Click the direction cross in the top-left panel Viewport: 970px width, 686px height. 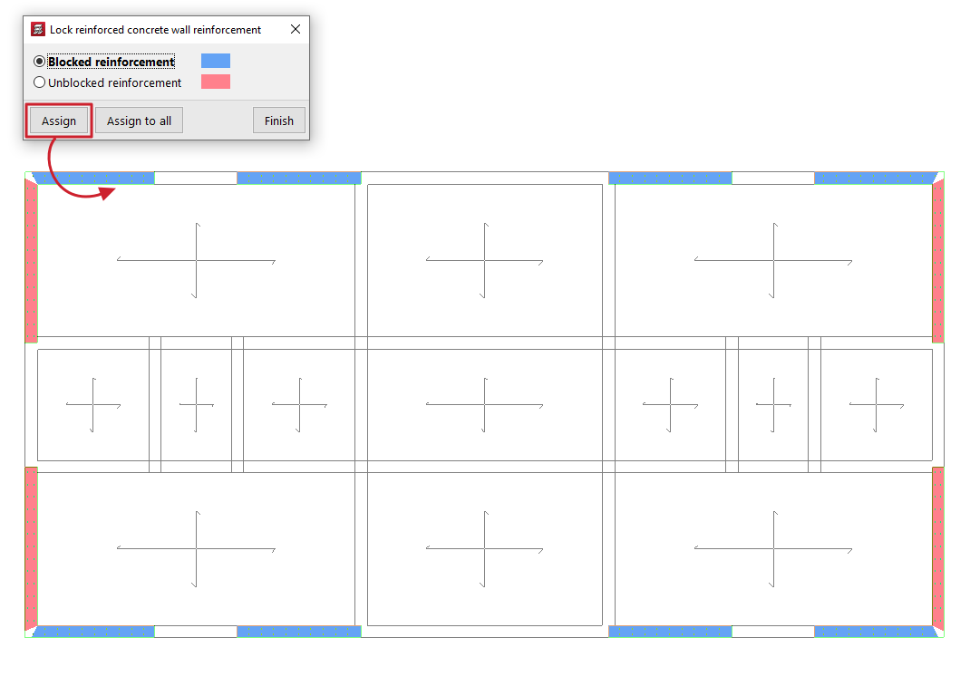197,261
